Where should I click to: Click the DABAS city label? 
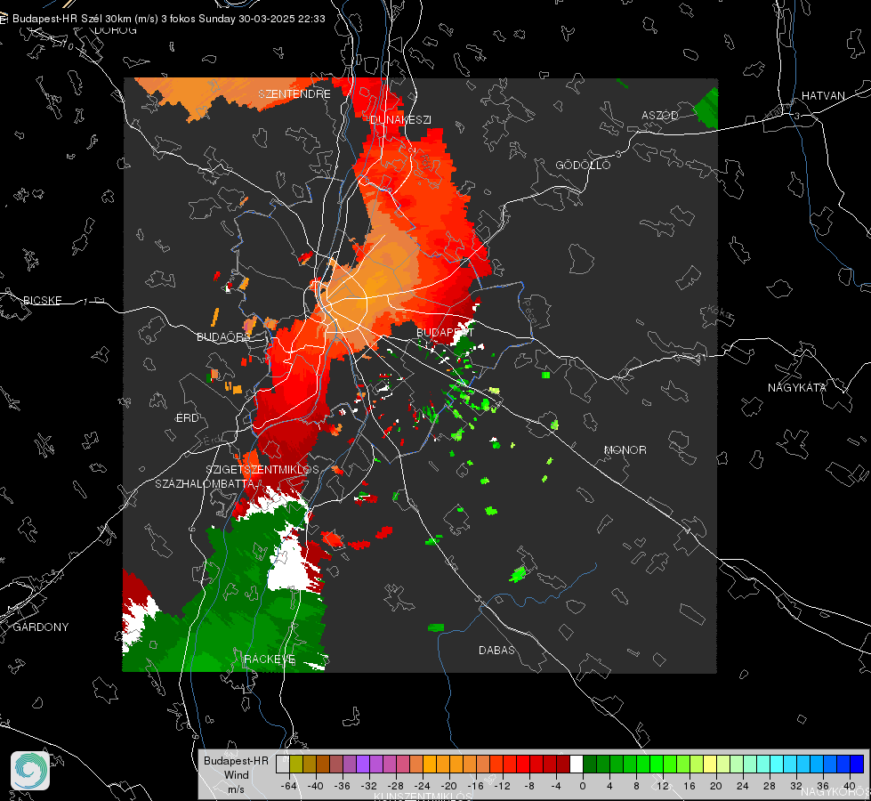(x=496, y=650)
